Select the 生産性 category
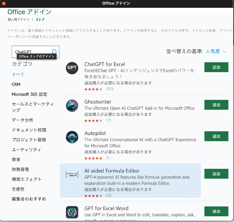This screenshot has height=222, width=234. click(x=18, y=189)
